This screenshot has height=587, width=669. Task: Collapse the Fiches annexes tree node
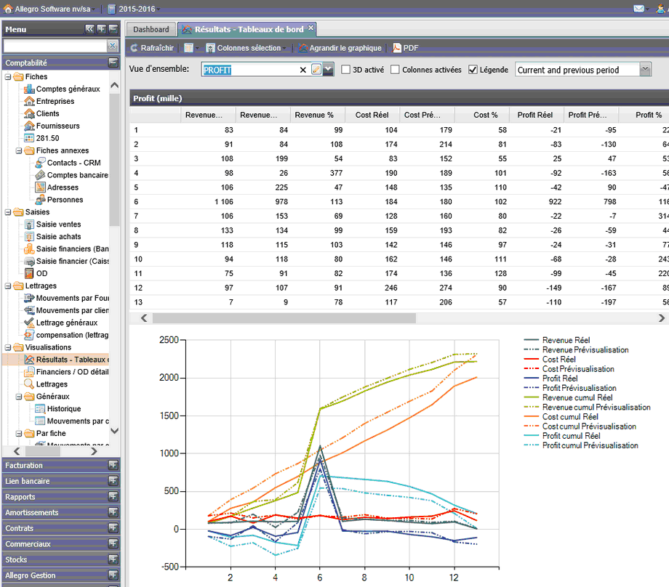19,151
